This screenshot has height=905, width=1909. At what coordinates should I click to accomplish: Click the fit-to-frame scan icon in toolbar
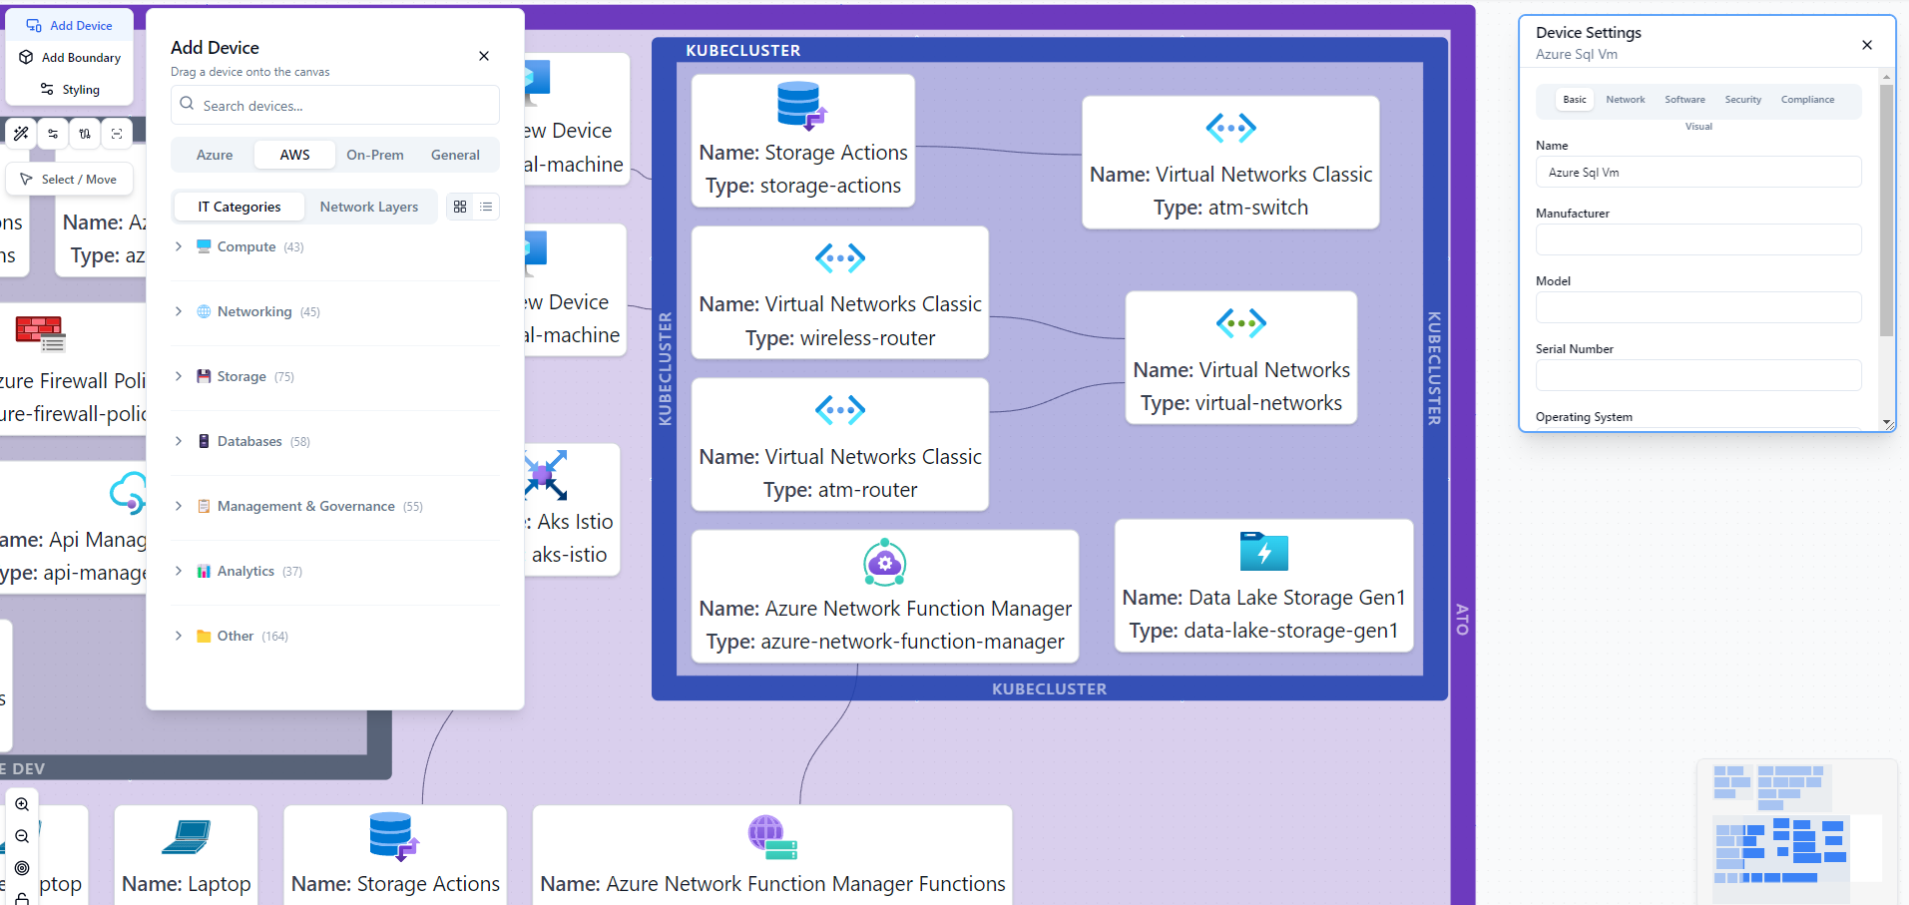point(117,134)
